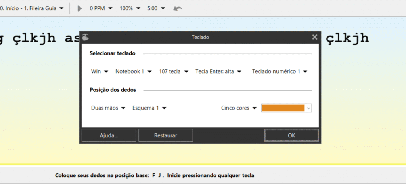406x184 pixels.
Task: Confirm keyboard settings with OK
Action: click(291, 135)
